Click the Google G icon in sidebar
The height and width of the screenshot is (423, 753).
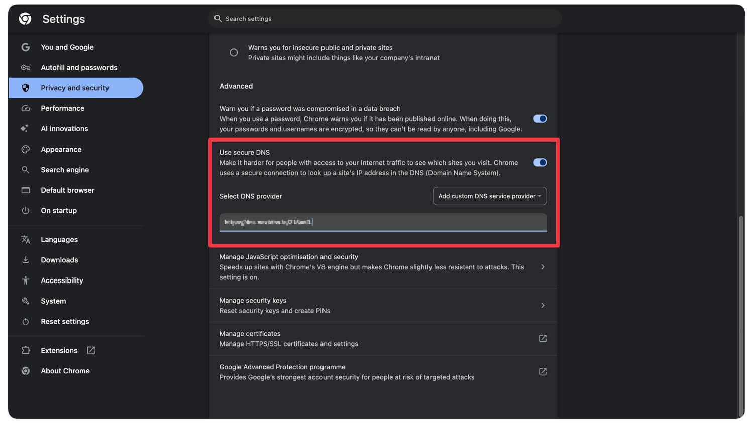pos(25,47)
